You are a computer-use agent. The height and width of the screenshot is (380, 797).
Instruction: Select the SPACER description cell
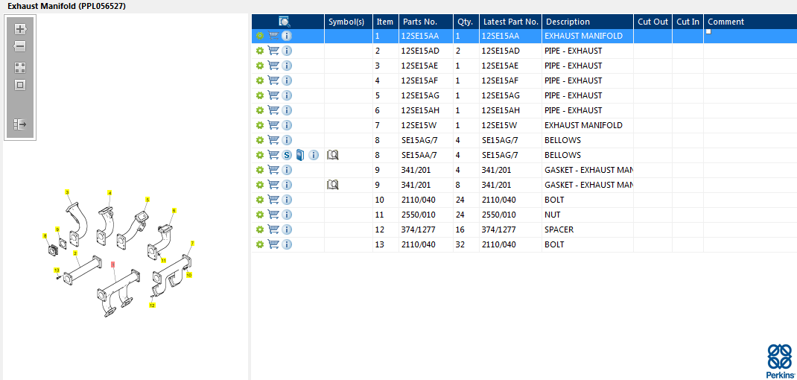tap(588, 229)
